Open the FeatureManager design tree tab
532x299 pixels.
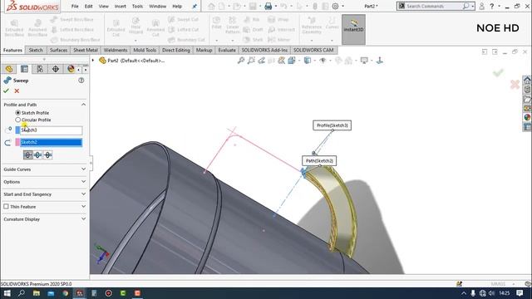click(x=9, y=69)
